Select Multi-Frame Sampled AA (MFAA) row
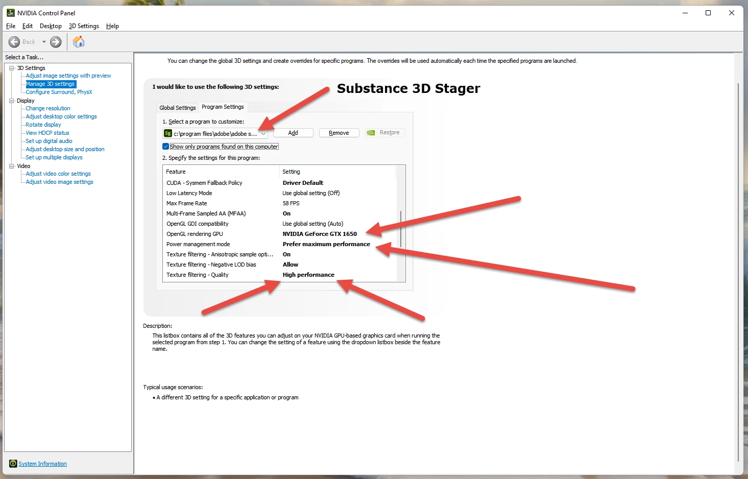The image size is (748, 479). 280,213
